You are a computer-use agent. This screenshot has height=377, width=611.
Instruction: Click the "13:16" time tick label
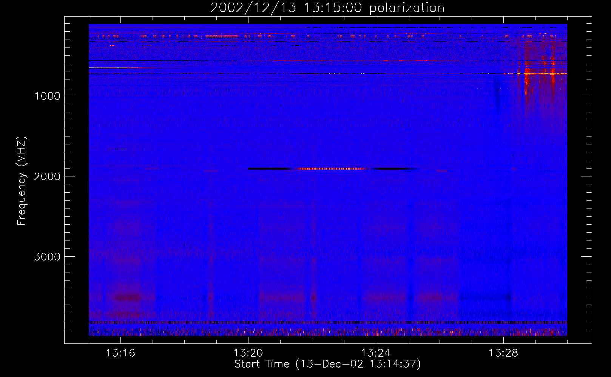tap(120, 353)
